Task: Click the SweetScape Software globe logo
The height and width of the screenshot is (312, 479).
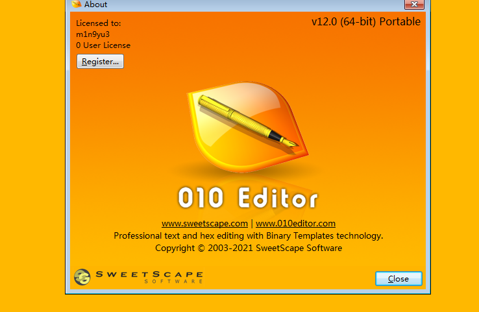Action: tap(82, 277)
